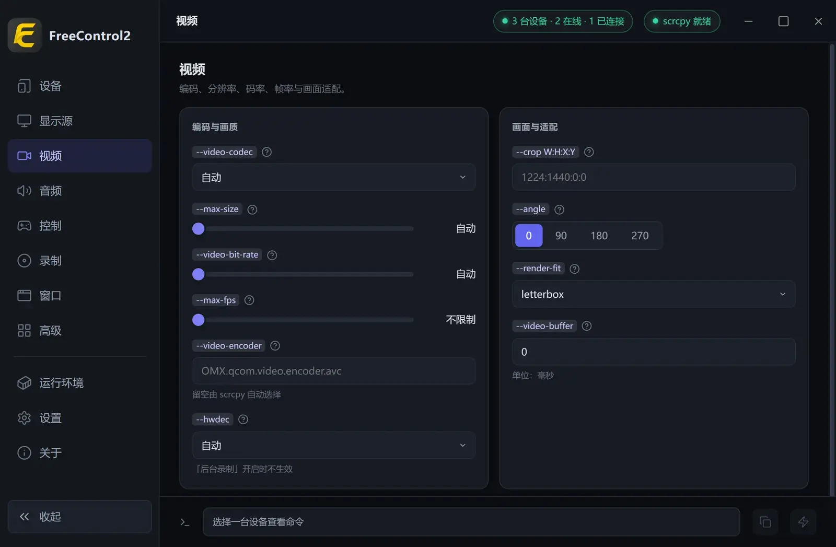Open 显示源 sidebar section
836x547 pixels.
tap(80, 121)
